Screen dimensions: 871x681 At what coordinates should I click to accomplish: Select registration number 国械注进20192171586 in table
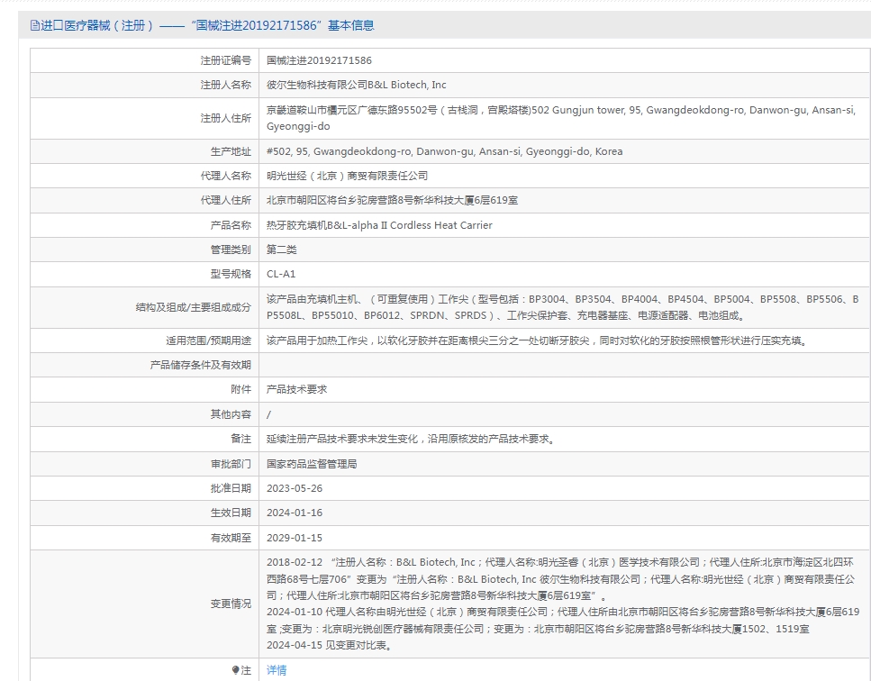(319, 60)
